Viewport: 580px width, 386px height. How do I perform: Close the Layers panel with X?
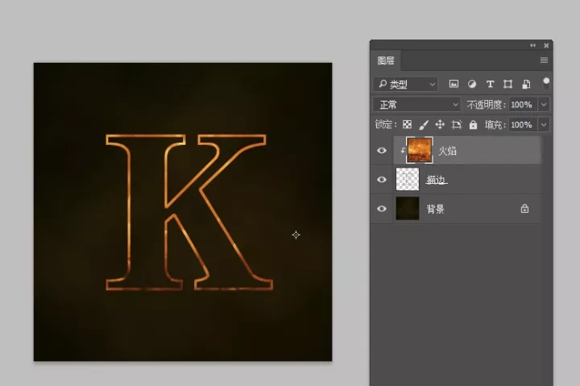coord(546,45)
